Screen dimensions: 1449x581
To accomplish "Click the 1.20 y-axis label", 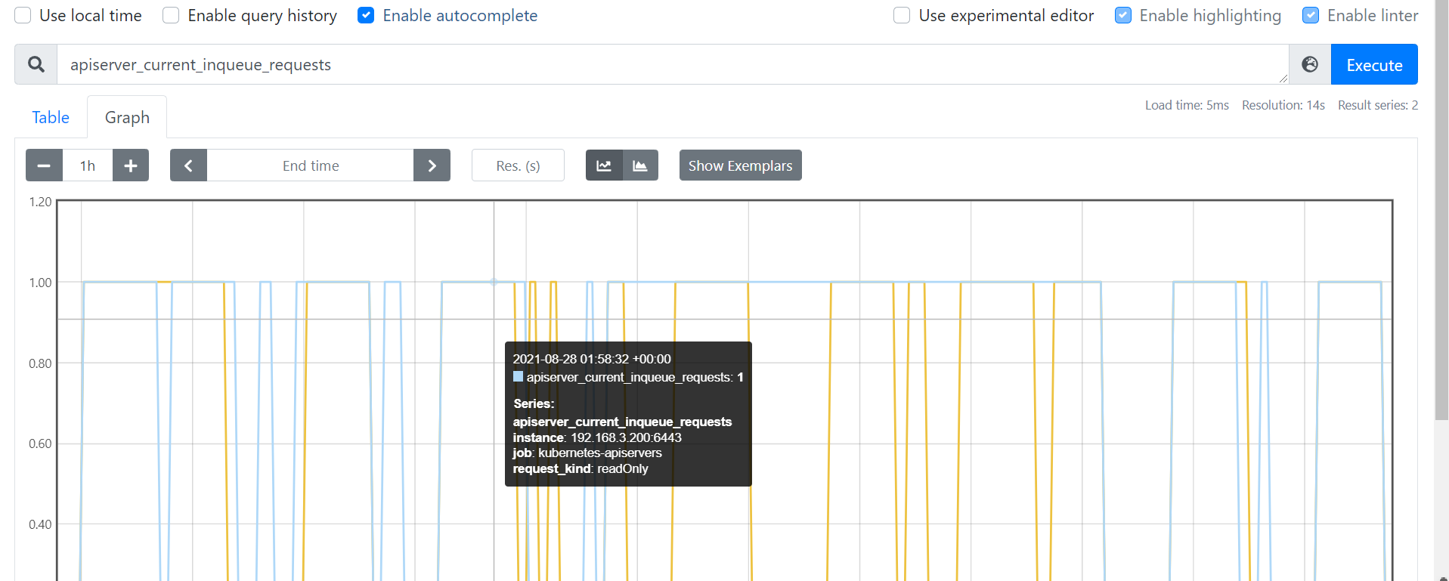I will (40, 202).
